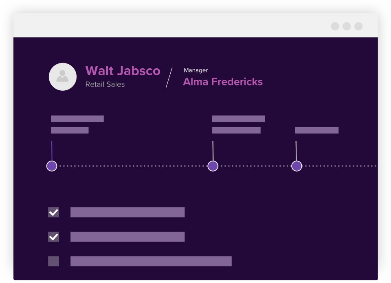Select the first timeline marker dot
Viewport: 391px width, 283px height.
(x=52, y=166)
